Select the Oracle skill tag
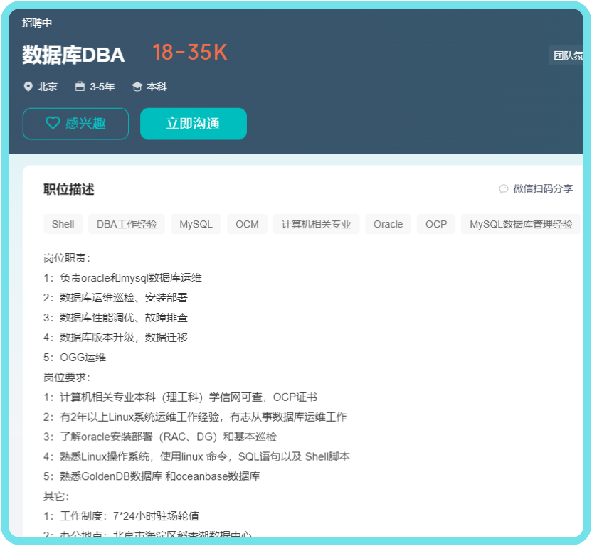Viewport: 592px width, 546px height. [x=388, y=224]
